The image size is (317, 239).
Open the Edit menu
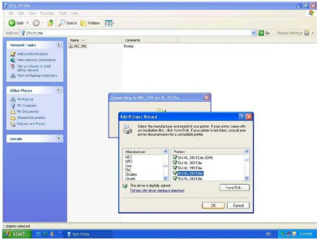point(21,13)
